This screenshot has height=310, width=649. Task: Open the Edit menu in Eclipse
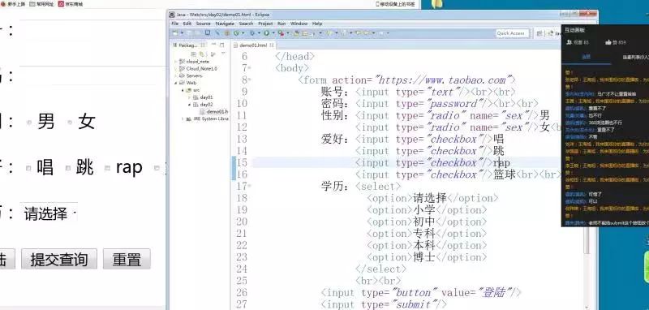tap(187, 24)
